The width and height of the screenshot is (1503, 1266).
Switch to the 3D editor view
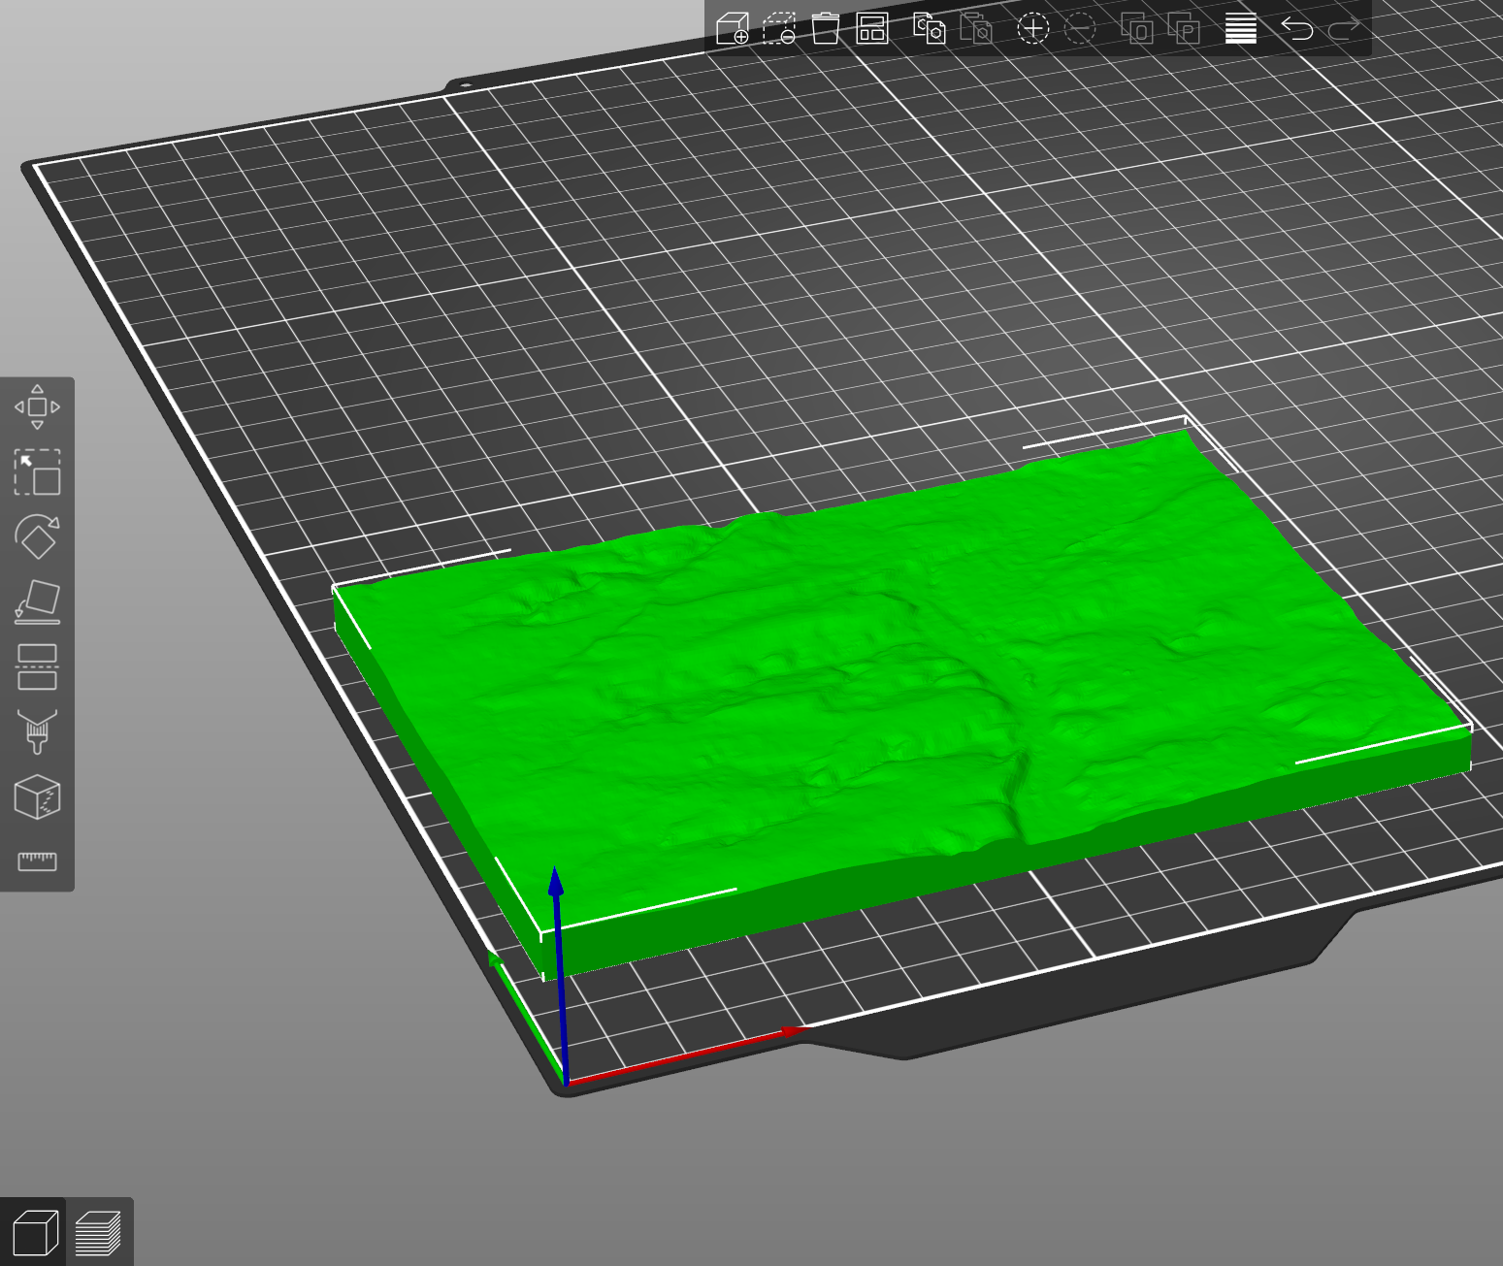(x=34, y=1233)
